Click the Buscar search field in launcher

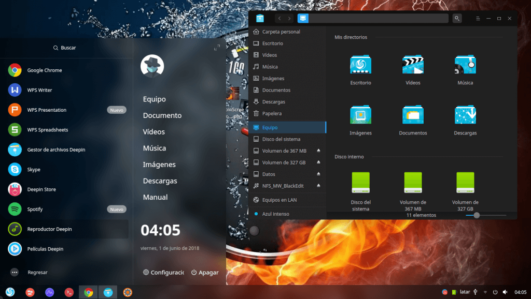[65, 48]
